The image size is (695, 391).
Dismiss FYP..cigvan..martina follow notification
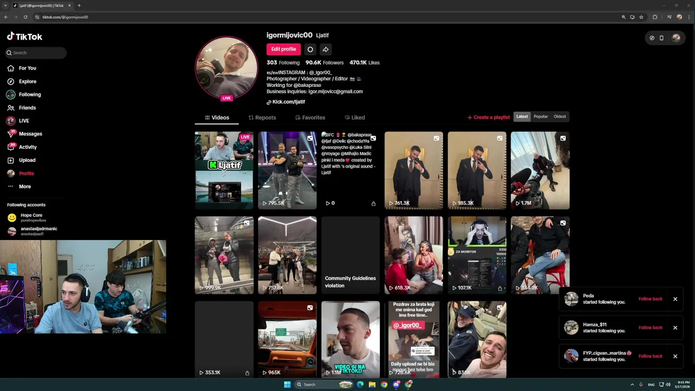tap(675, 356)
